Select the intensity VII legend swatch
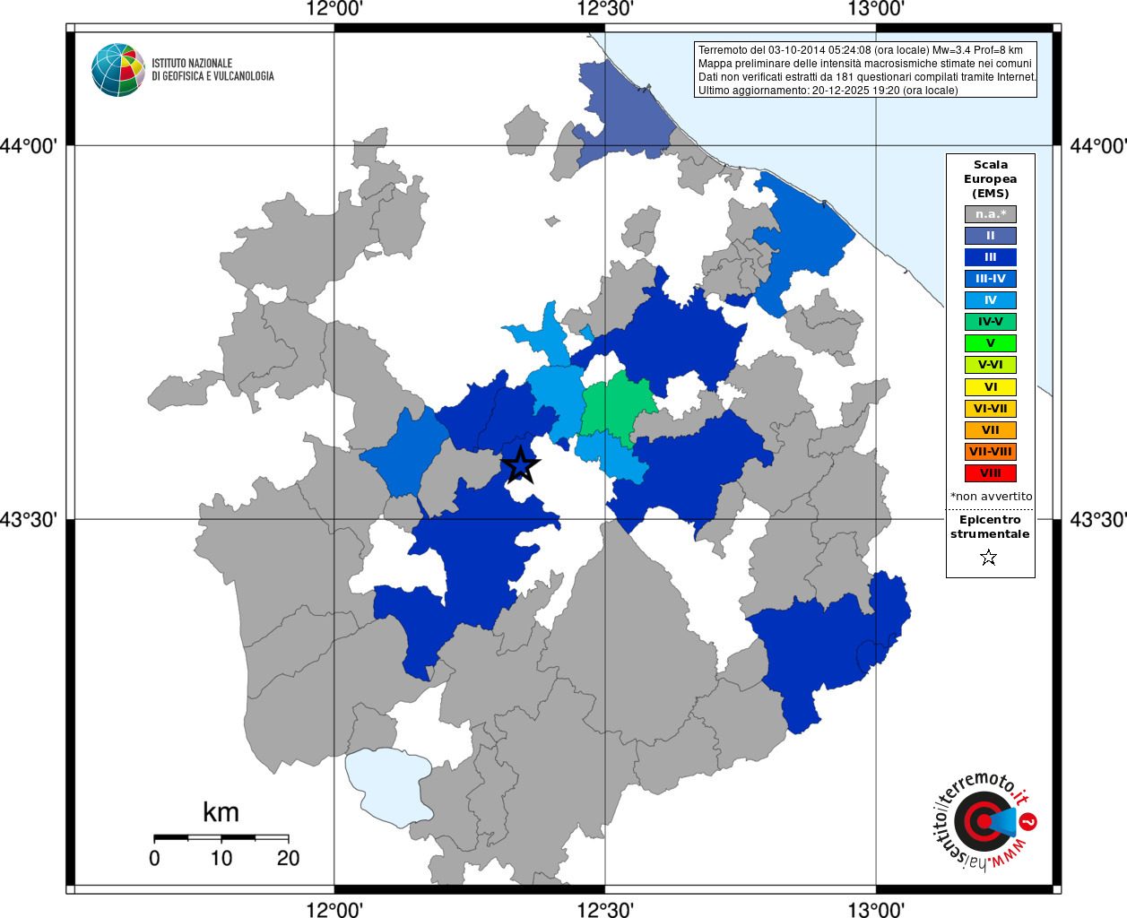Screen dimensions: 1127x918 coord(991,430)
